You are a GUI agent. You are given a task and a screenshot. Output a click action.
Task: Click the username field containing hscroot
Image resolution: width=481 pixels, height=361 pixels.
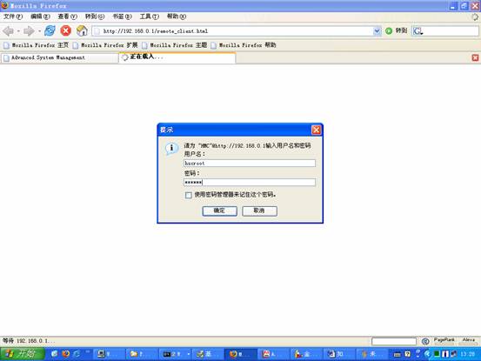(250, 164)
